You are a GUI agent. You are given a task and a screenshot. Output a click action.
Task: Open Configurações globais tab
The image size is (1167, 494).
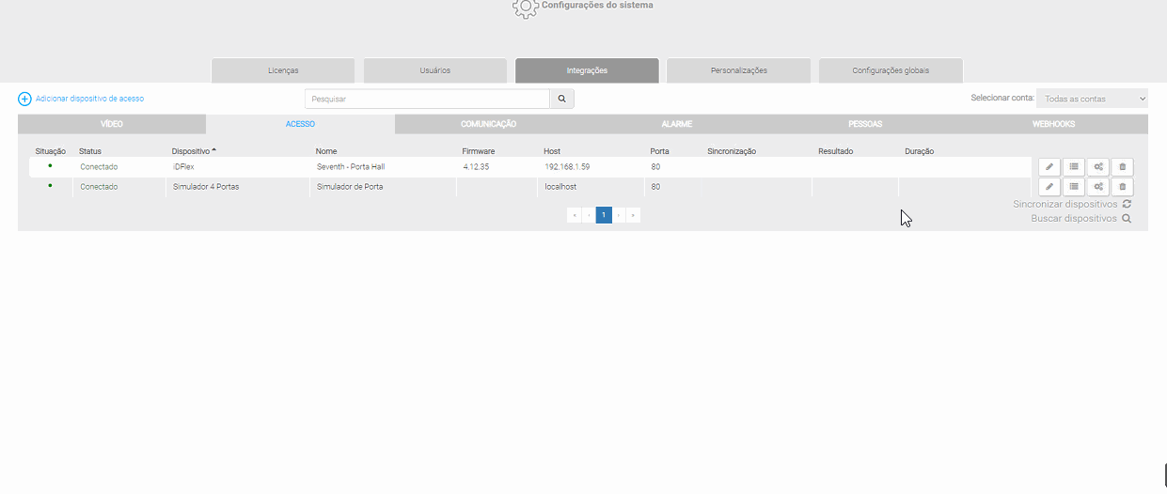[891, 70]
